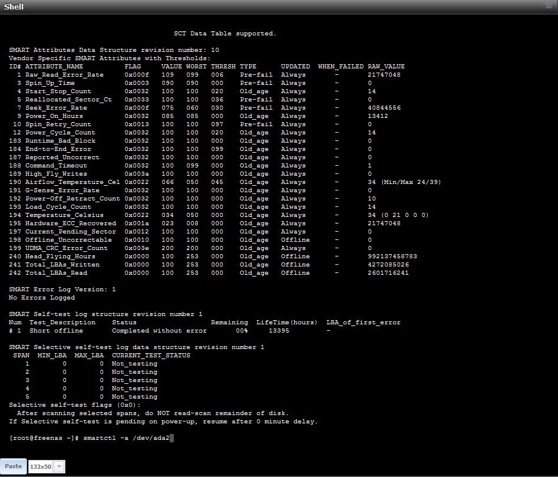Click "After scanning selected spans" line
This screenshot has width=558, height=477.
[x=153, y=413]
